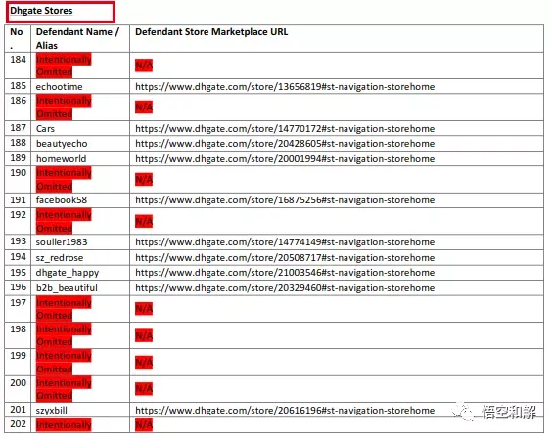This screenshot has height=437, width=553.
Task: Click the 'Dhgate Stores' heading text
Action: coord(41,11)
